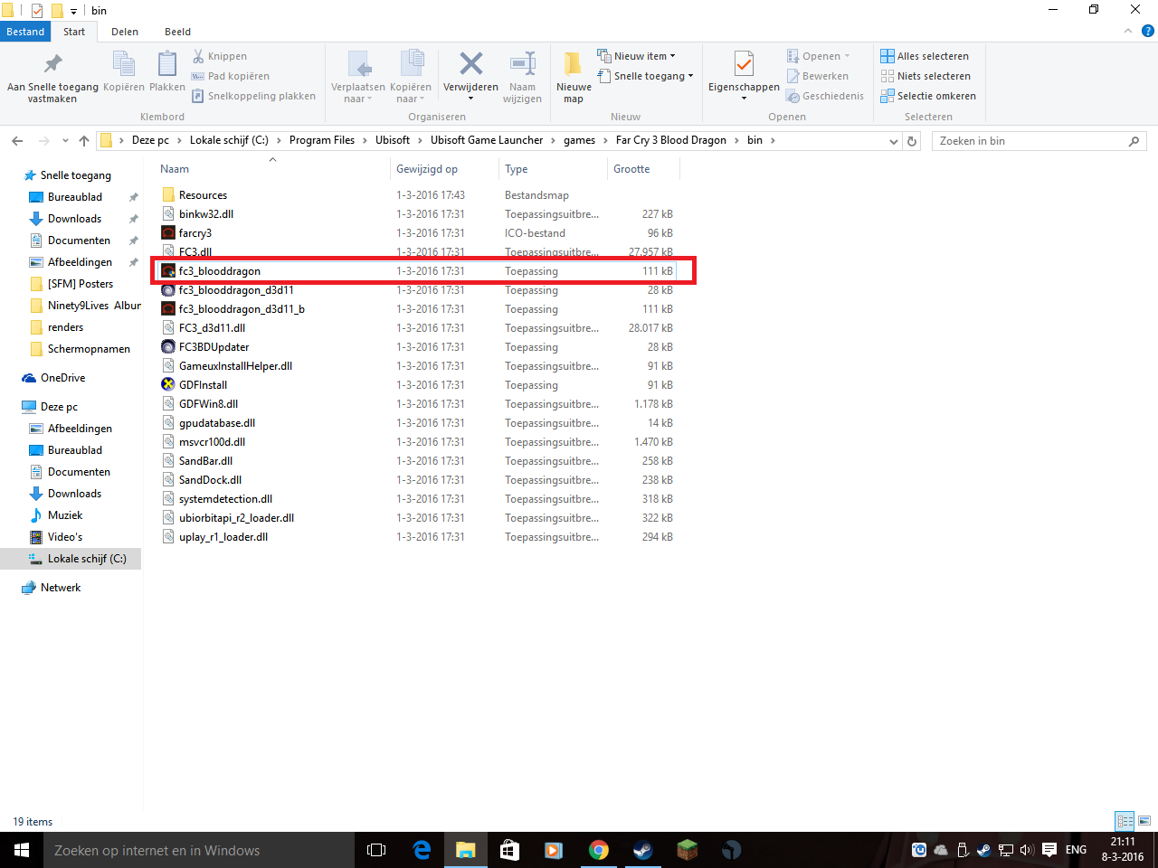
Task: Click Bewerken in the Openen group
Action: [x=817, y=76]
